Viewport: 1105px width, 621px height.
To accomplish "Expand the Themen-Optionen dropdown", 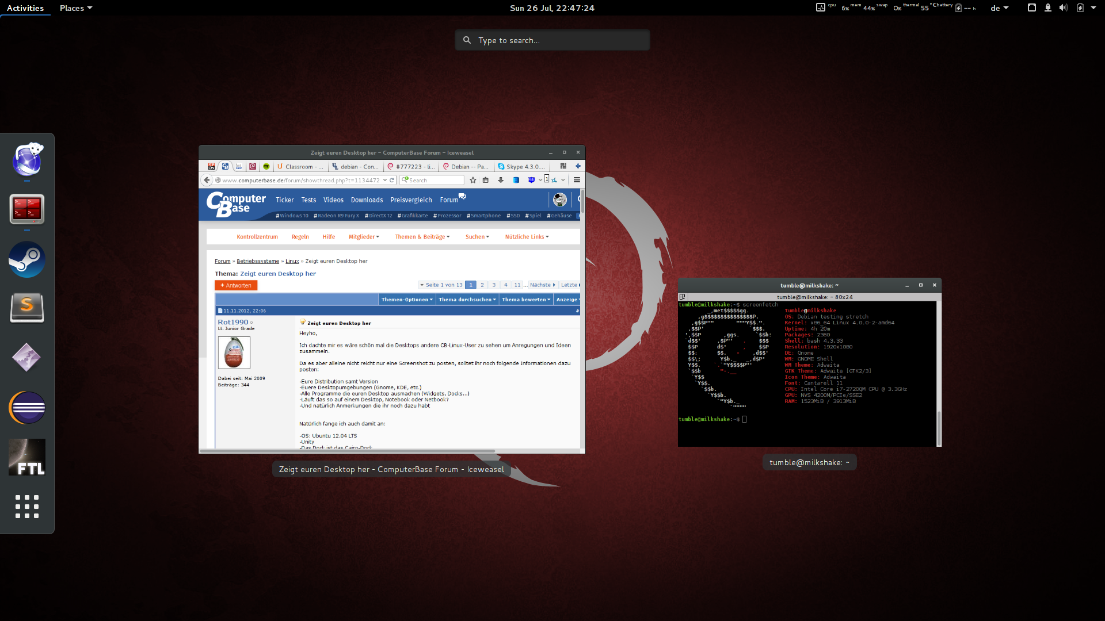I will coord(406,300).
